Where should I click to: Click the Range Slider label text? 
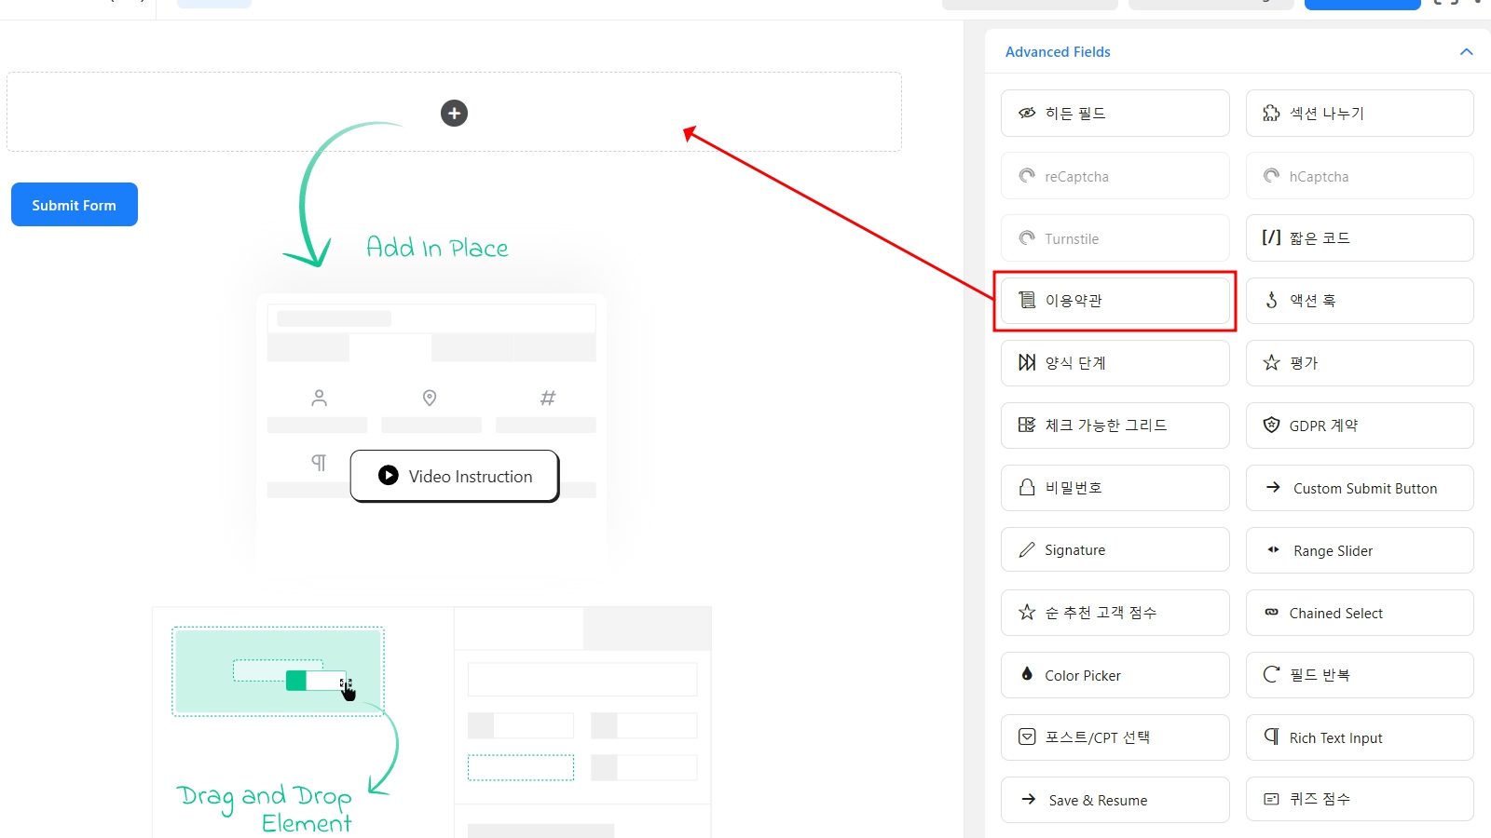1334,550
